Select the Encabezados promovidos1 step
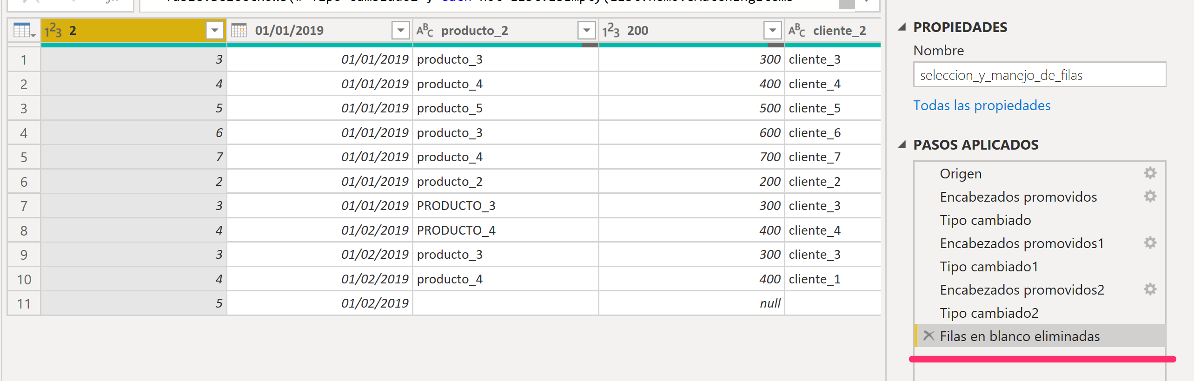The image size is (1194, 381). (1040, 243)
